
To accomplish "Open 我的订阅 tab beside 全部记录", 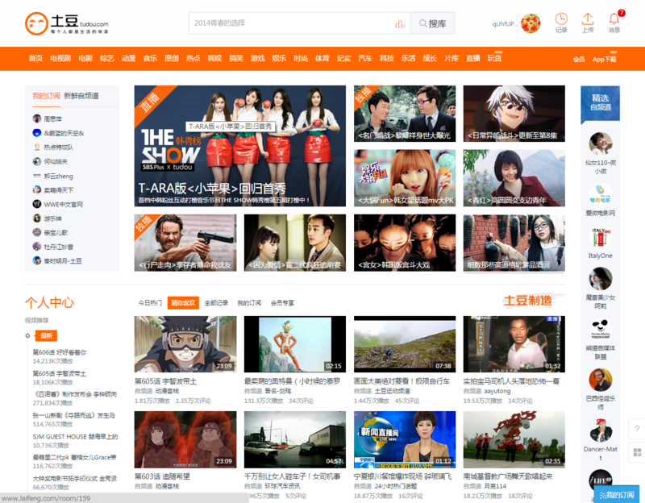I will [249, 303].
